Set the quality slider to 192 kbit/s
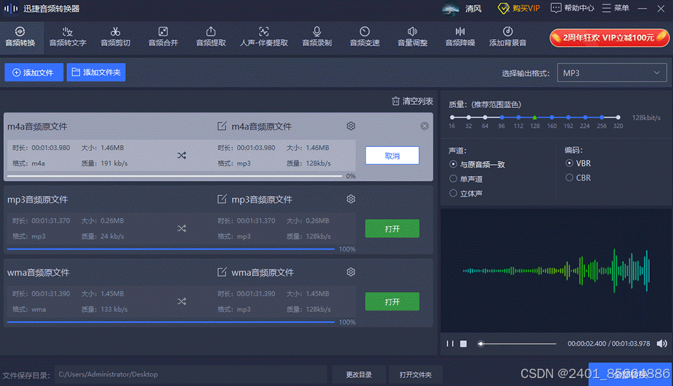 coord(568,117)
